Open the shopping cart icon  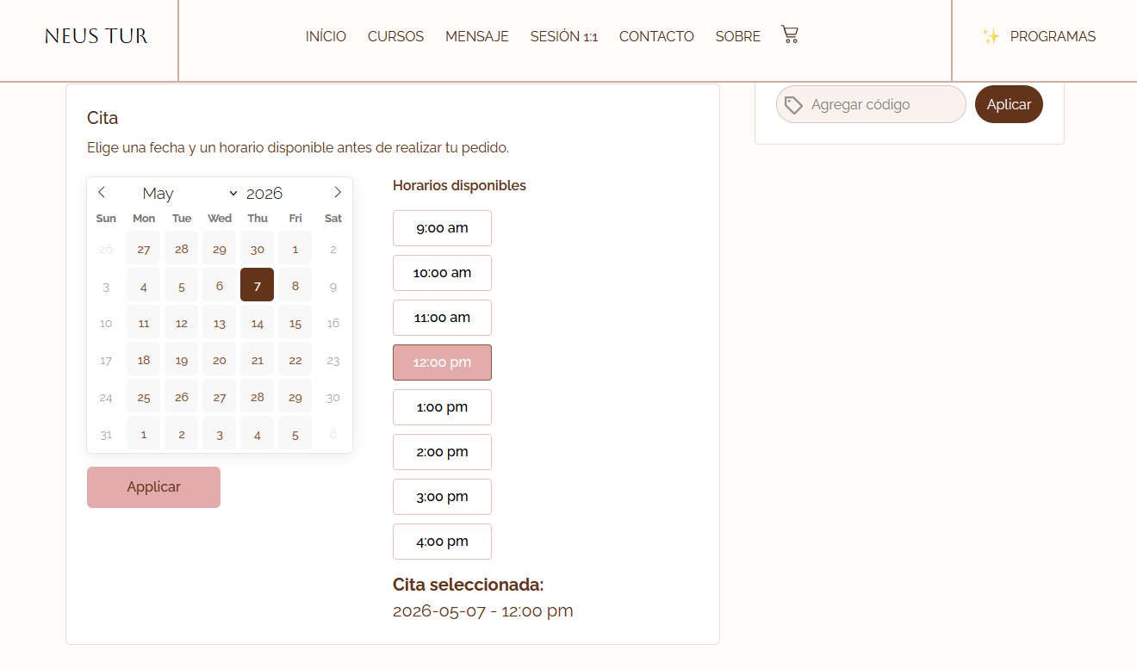[x=789, y=34]
